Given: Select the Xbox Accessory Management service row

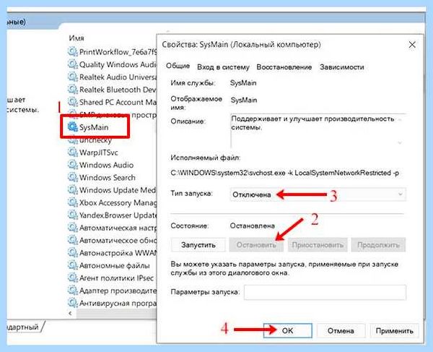Looking at the screenshot, I should pyautogui.click(x=112, y=202).
